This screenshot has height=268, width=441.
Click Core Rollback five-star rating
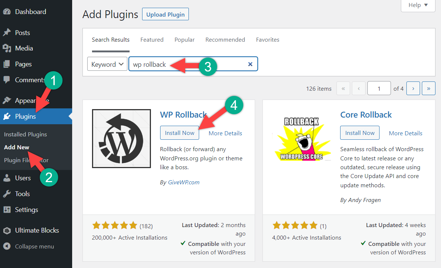click(295, 226)
